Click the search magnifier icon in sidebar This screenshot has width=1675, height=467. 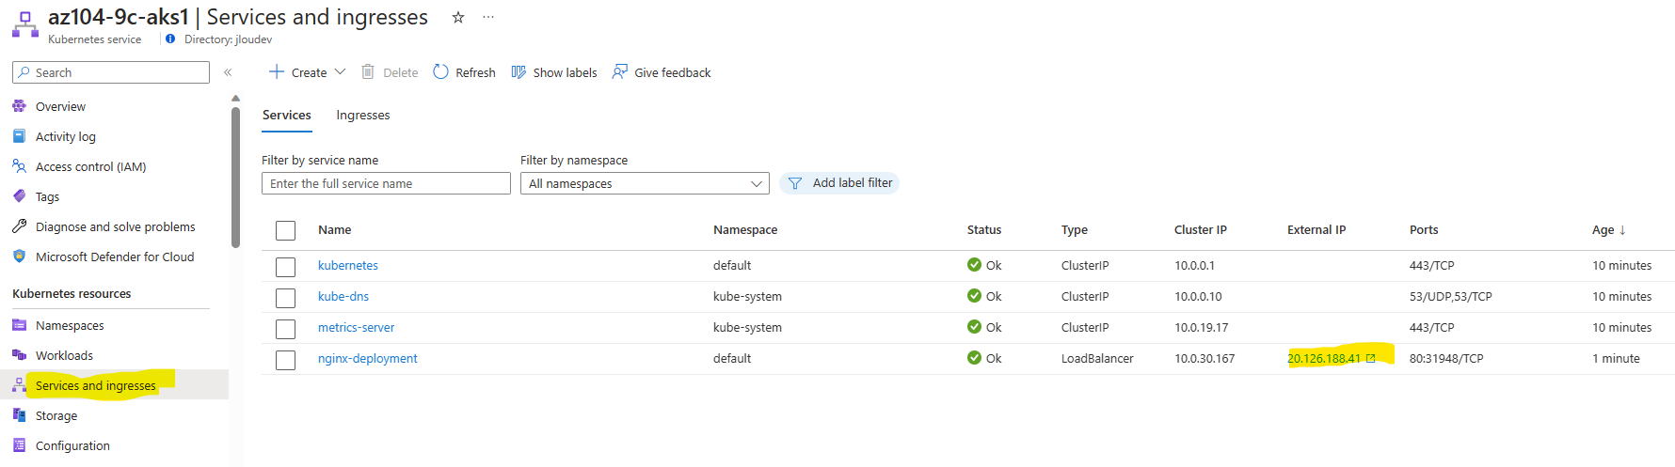(x=24, y=72)
